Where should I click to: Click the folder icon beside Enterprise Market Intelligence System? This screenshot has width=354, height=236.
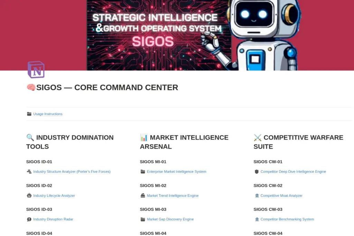click(x=142, y=171)
